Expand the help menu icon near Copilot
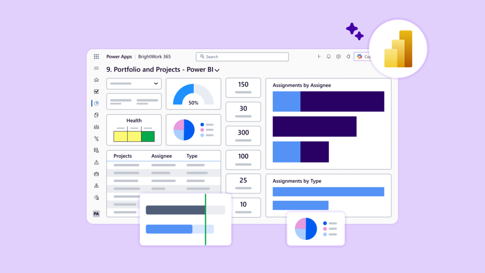The width and height of the screenshot is (485, 273). tap(348, 56)
